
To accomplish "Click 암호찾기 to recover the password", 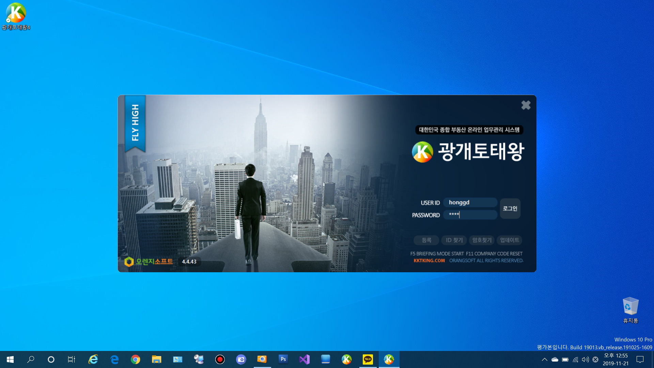I will [482, 240].
